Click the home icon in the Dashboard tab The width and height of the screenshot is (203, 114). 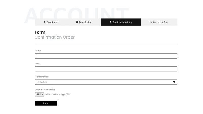click(45, 22)
